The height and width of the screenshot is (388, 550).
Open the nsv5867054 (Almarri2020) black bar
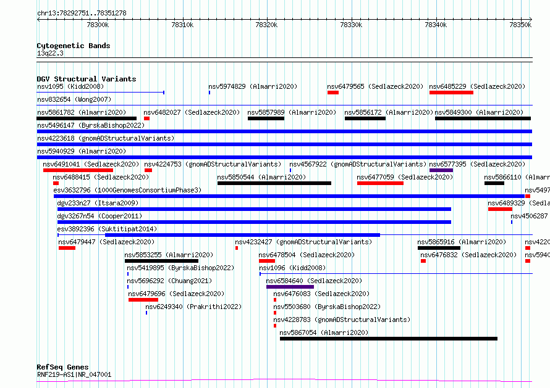(x=389, y=339)
